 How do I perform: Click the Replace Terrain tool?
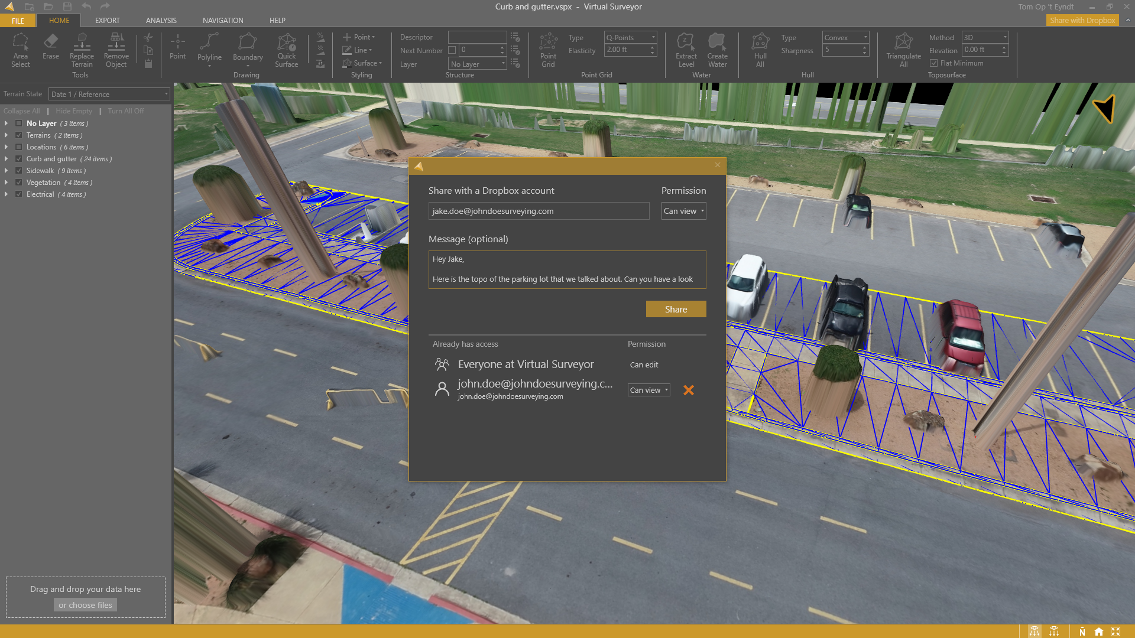pyautogui.click(x=82, y=50)
